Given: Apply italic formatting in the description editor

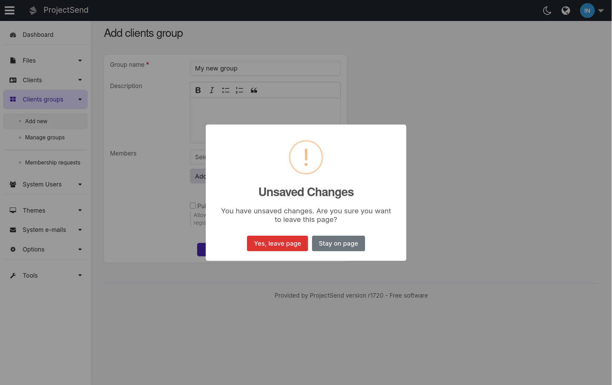Looking at the screenshot, I should point(212,90).
